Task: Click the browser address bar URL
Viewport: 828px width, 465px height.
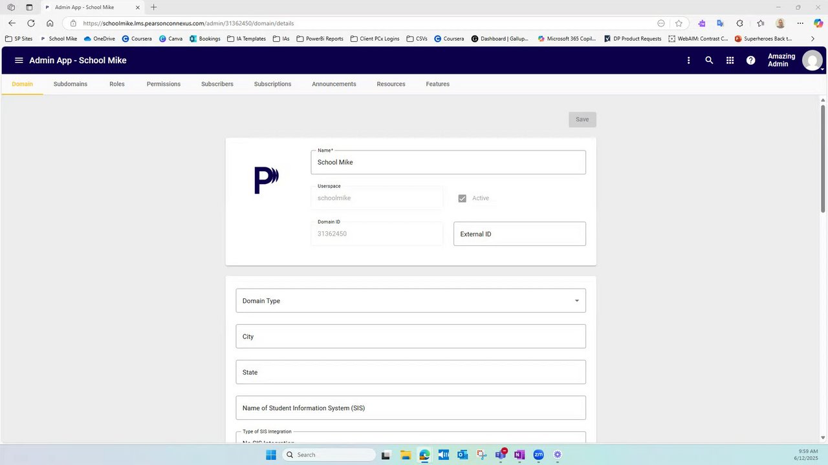Action: [x=188, y=23]
